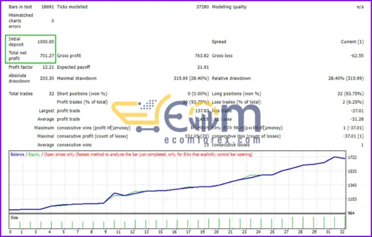Viewport: 372px width, 237px height.
Task: Click the "Initial deposit" label
Action: 16,41
